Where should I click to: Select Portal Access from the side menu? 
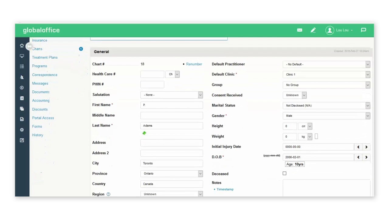click(x=43, y=118)
